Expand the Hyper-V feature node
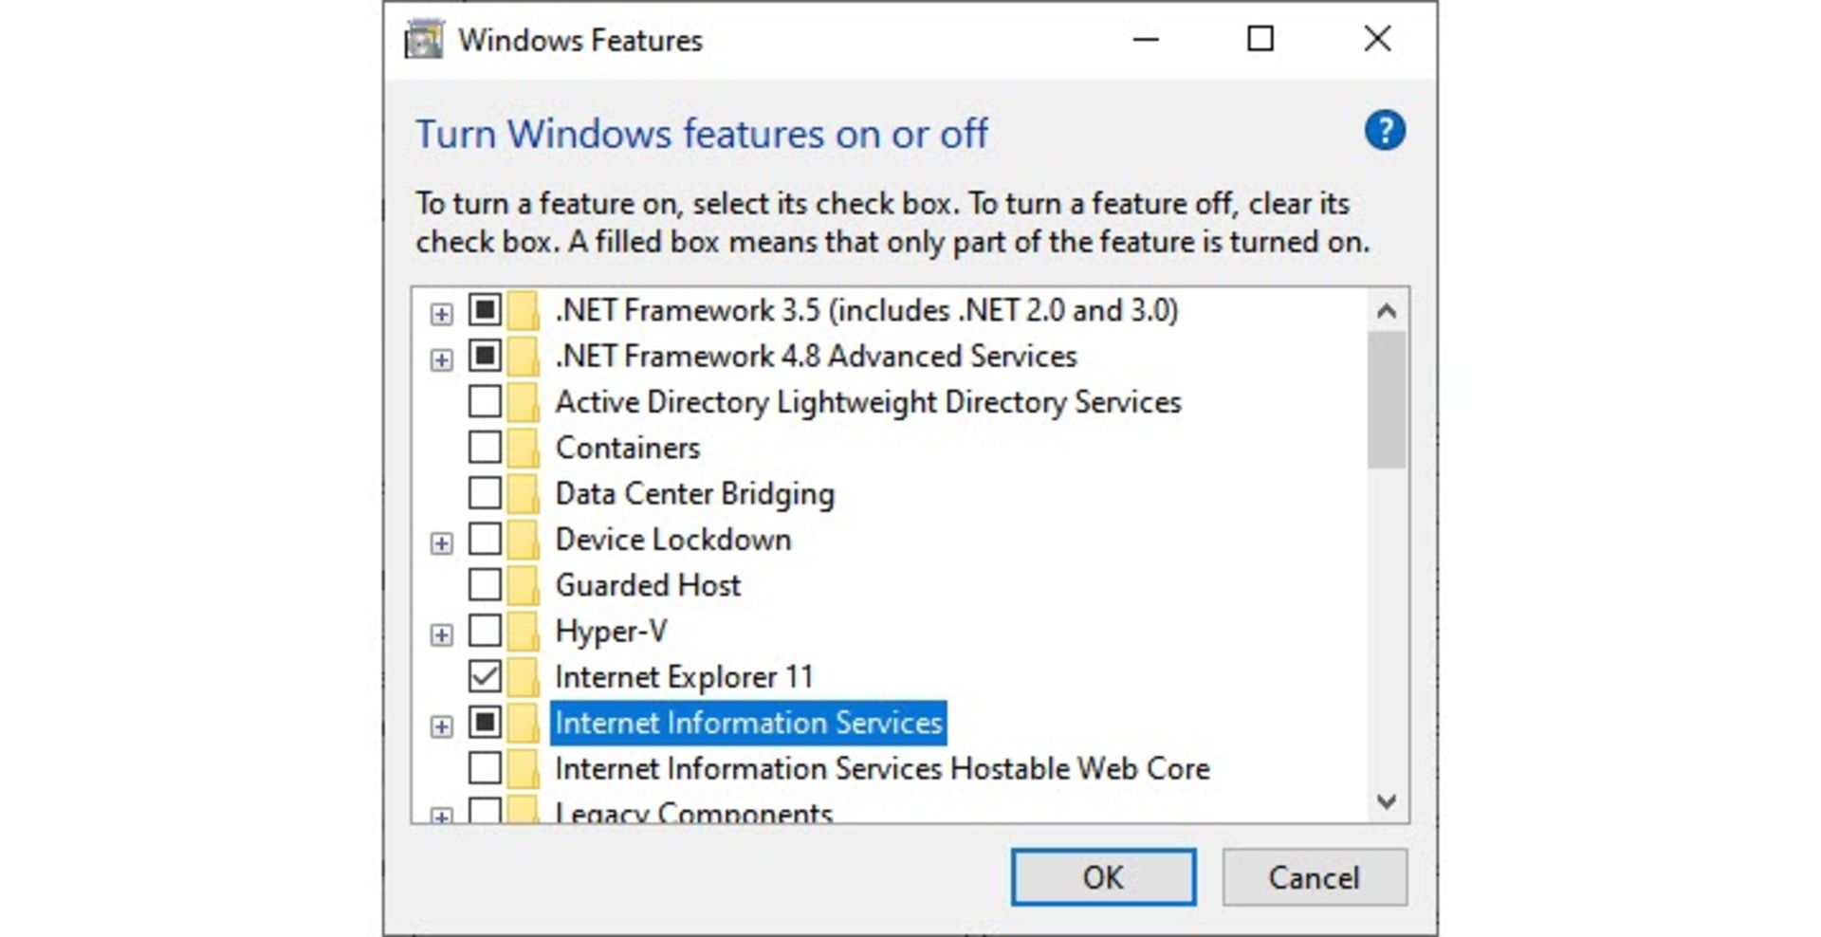 pos(441,634)
